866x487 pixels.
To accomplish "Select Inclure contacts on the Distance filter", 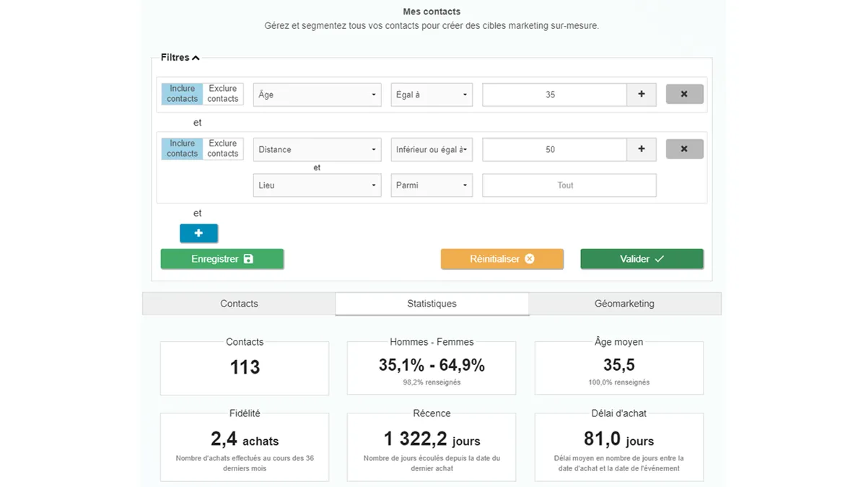I will point(182,149).
